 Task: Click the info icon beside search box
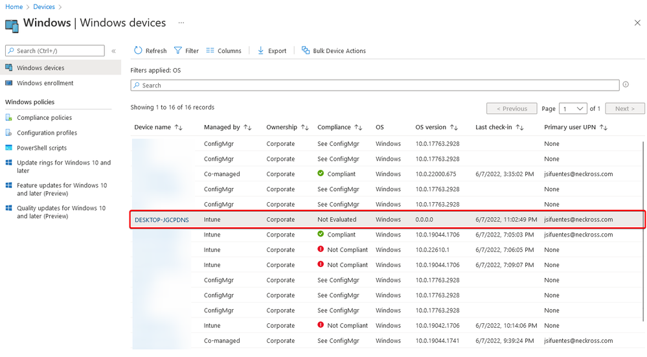click(x=626, y=85)
